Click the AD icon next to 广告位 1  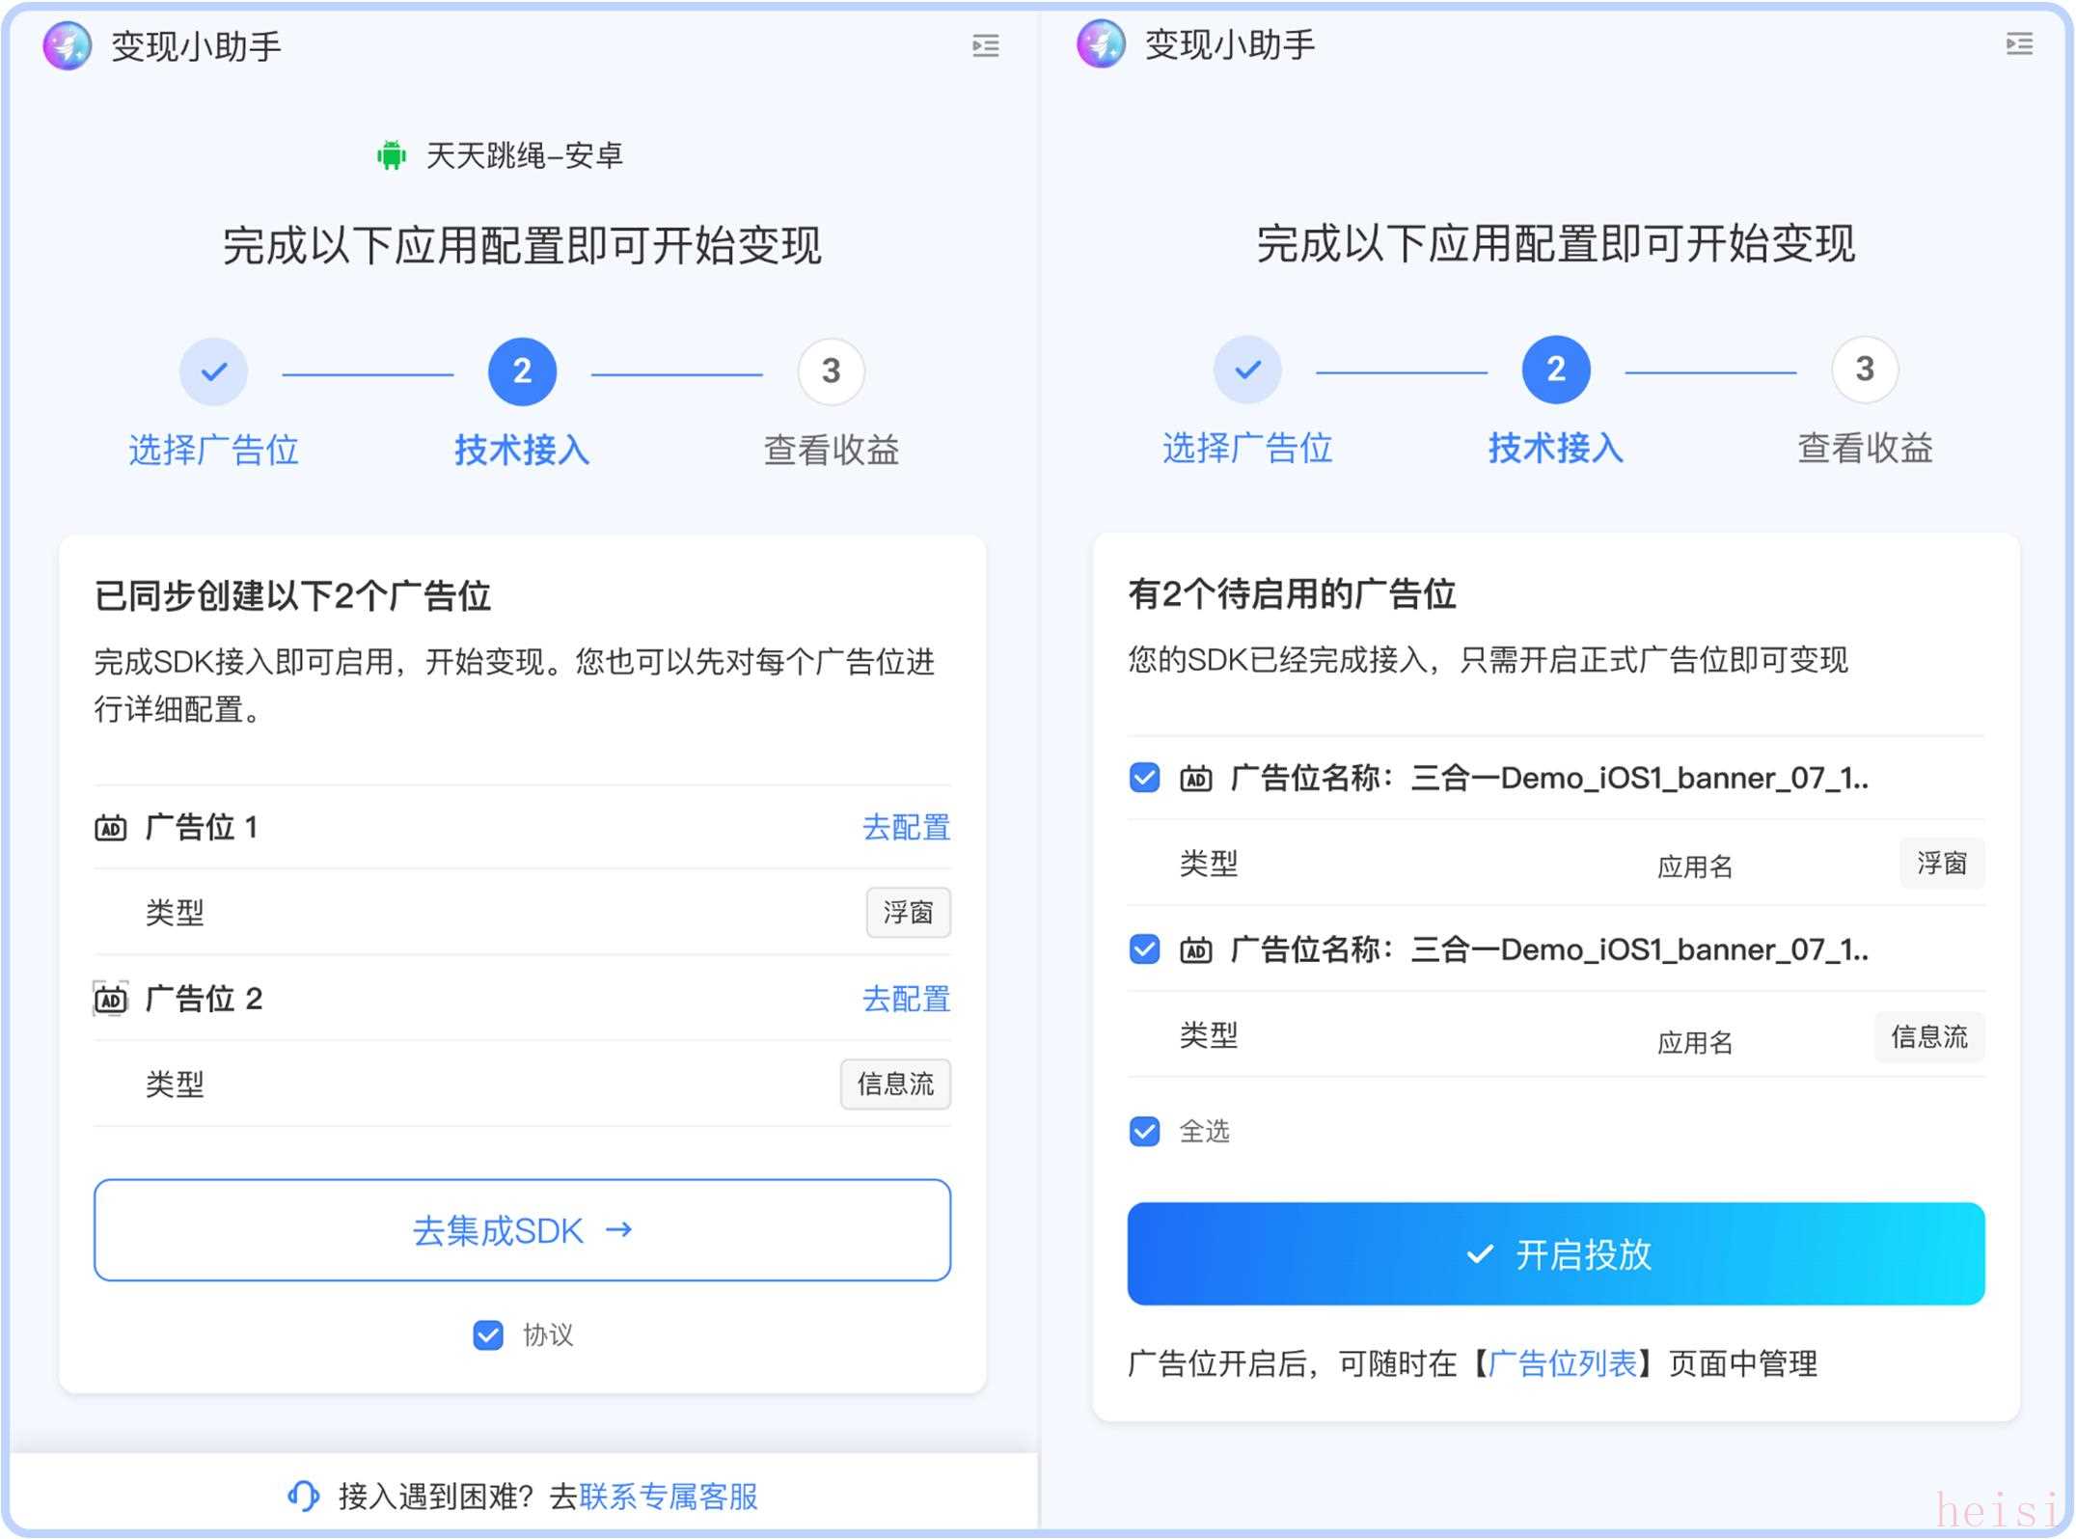pyautogui.click(x=110, y=827)
